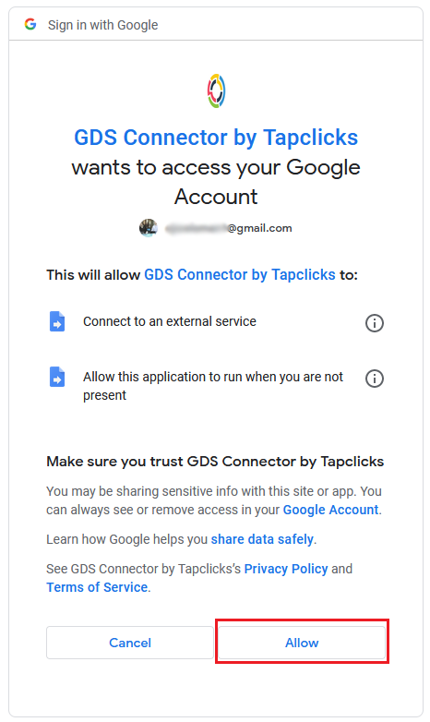Open GDS Connector link in 'This will allow' line

[240, 274]
